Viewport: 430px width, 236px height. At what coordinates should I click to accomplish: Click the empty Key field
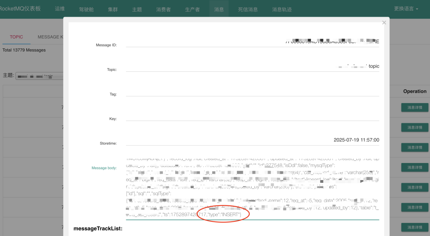click(x=252, y=115)
